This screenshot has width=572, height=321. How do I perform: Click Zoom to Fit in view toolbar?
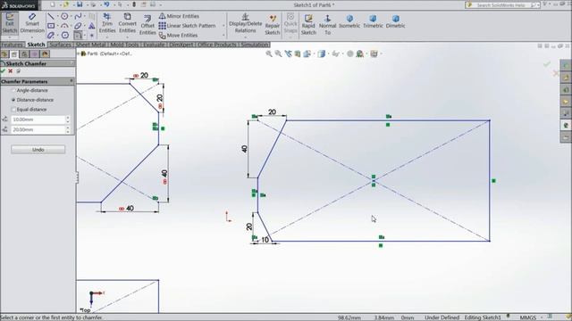click(269, 53)
